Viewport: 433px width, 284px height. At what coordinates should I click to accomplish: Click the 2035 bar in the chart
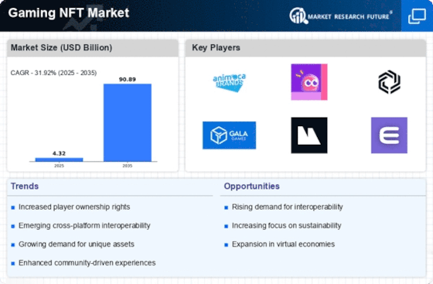click(x=128, y=122)
